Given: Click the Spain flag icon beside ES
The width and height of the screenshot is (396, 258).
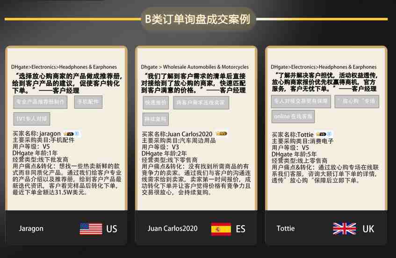Looking at the screenshot, I should tap(221, 229).
